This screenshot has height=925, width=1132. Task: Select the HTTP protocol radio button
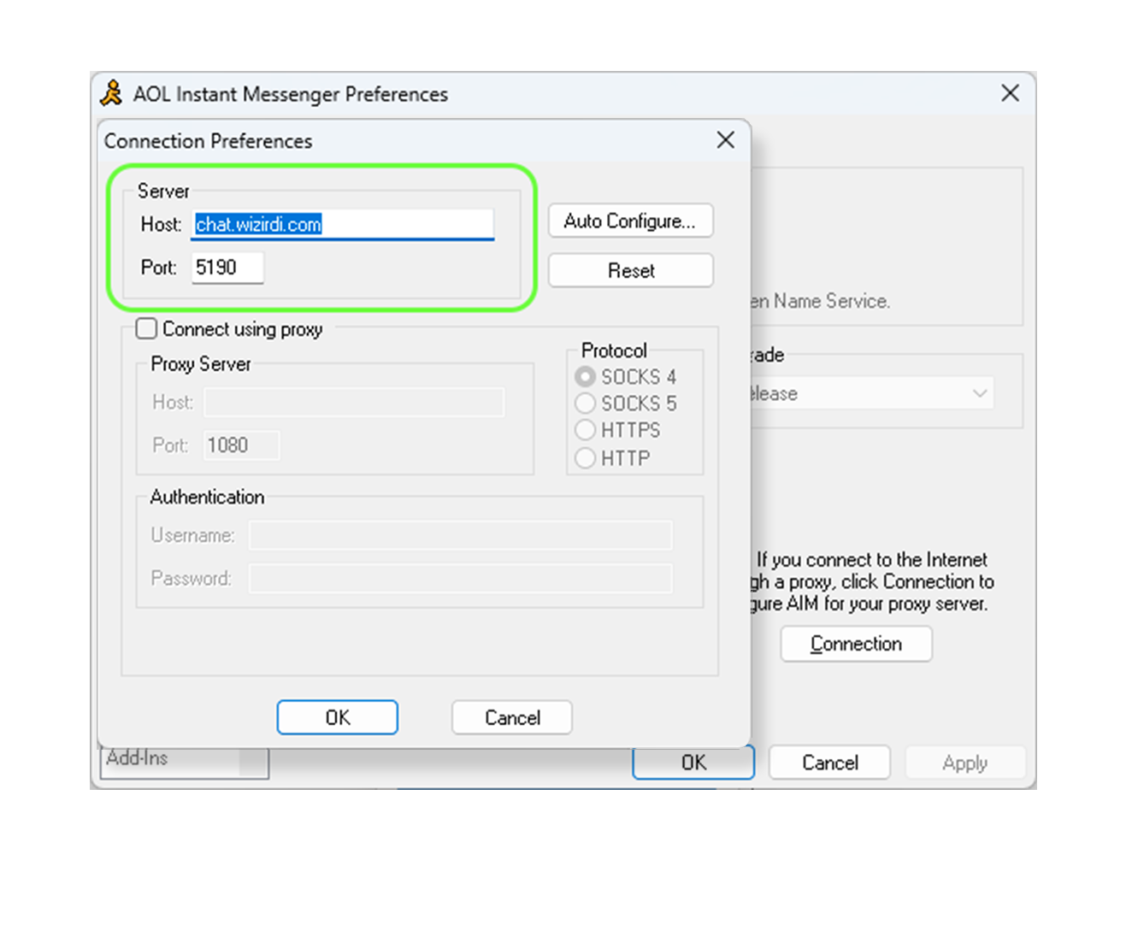tap(585, 458)
